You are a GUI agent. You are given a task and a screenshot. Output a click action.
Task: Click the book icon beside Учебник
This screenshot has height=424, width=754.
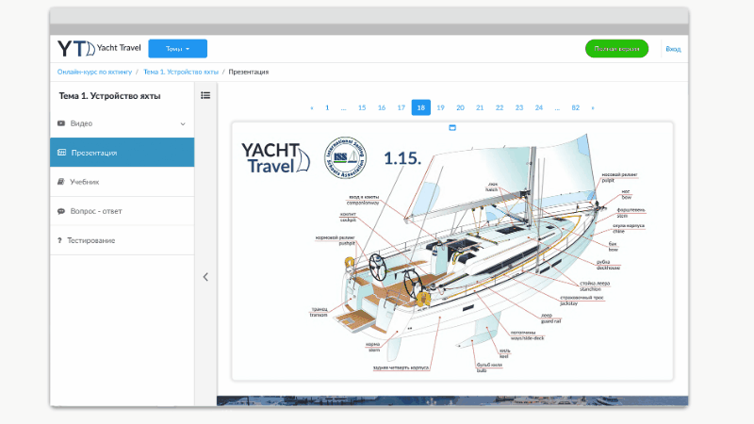point(61,182)
